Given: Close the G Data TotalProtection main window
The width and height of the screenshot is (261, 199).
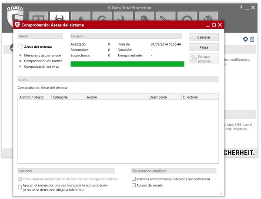Looking at the screenshot, I should (x=253, y=7).
